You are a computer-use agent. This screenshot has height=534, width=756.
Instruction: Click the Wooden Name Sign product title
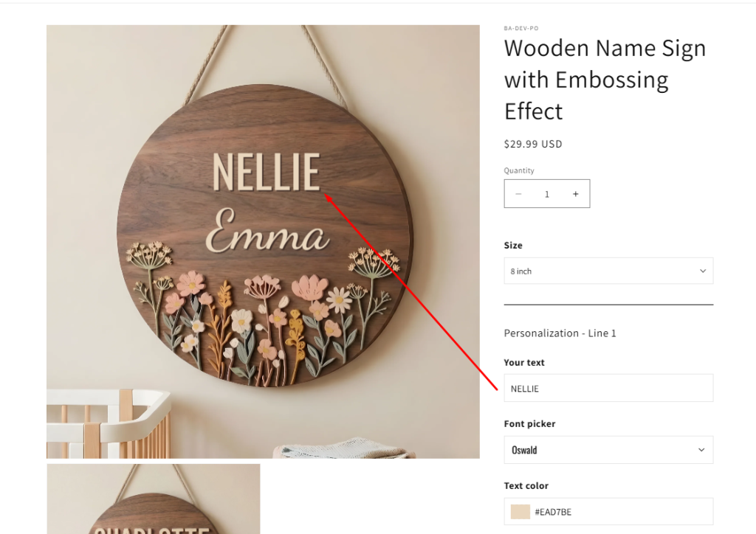(605, 80)
